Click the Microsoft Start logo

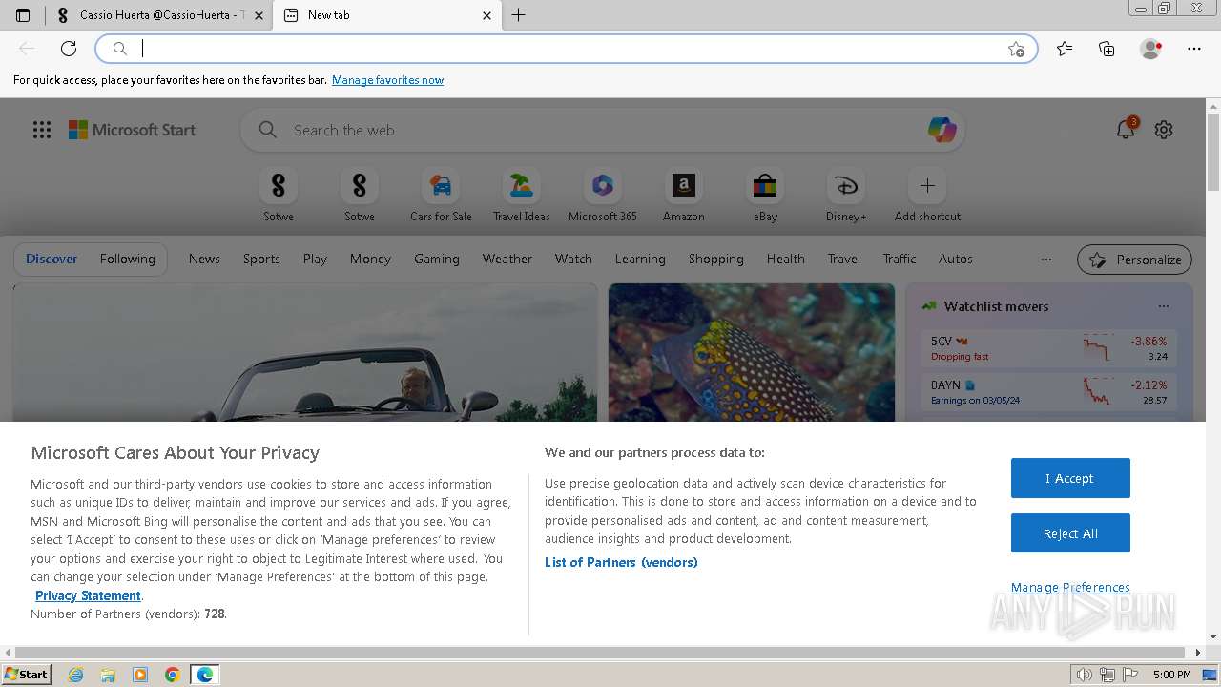point(132,130)
